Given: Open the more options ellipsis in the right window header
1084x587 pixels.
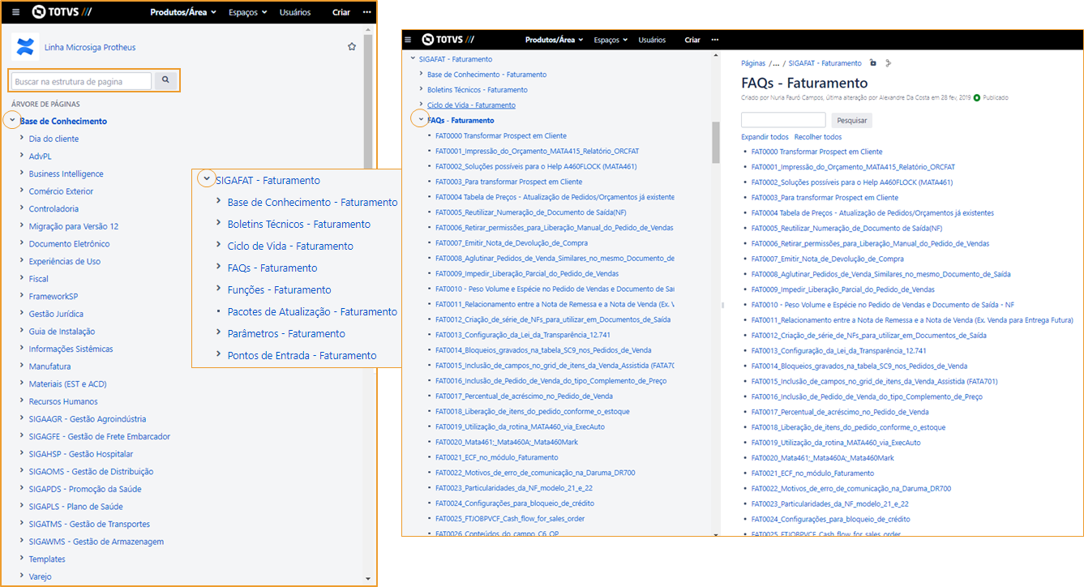Looking at the screenshot, I should [714, 40].
